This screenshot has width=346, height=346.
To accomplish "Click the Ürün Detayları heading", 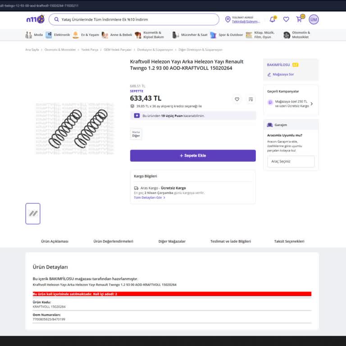I will click(x=50, y=267).
